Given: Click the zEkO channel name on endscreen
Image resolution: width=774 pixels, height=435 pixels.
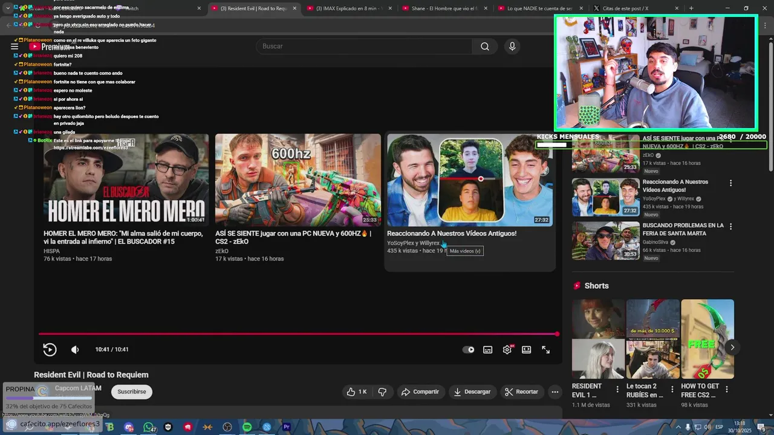Looking at the screenshot, I should point(222,251).
